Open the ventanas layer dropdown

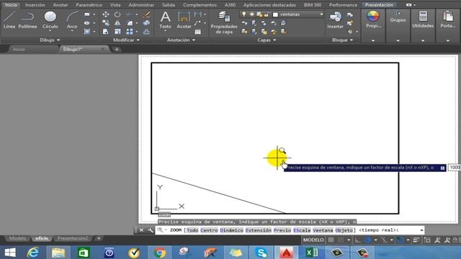pos(321,14)
